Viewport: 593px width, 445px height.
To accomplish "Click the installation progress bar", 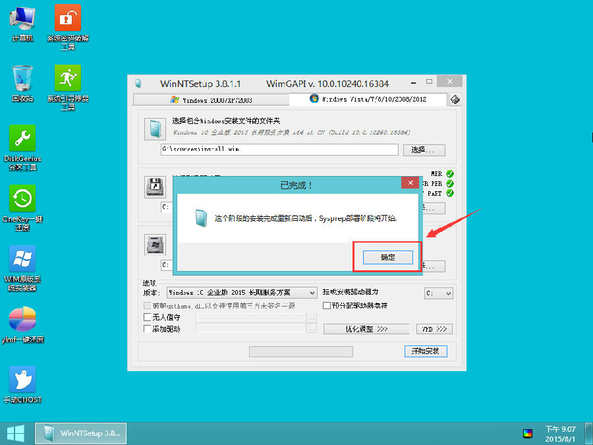I will click(301, 351).
